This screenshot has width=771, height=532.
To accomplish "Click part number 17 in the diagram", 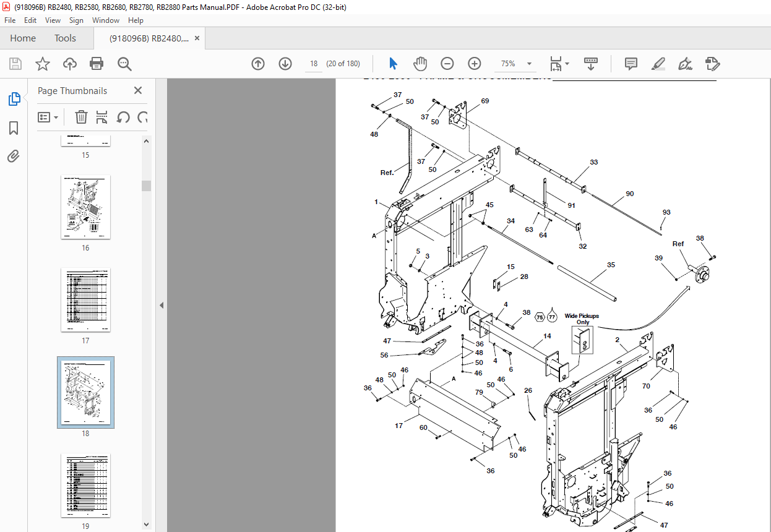I will pos(399,426).
